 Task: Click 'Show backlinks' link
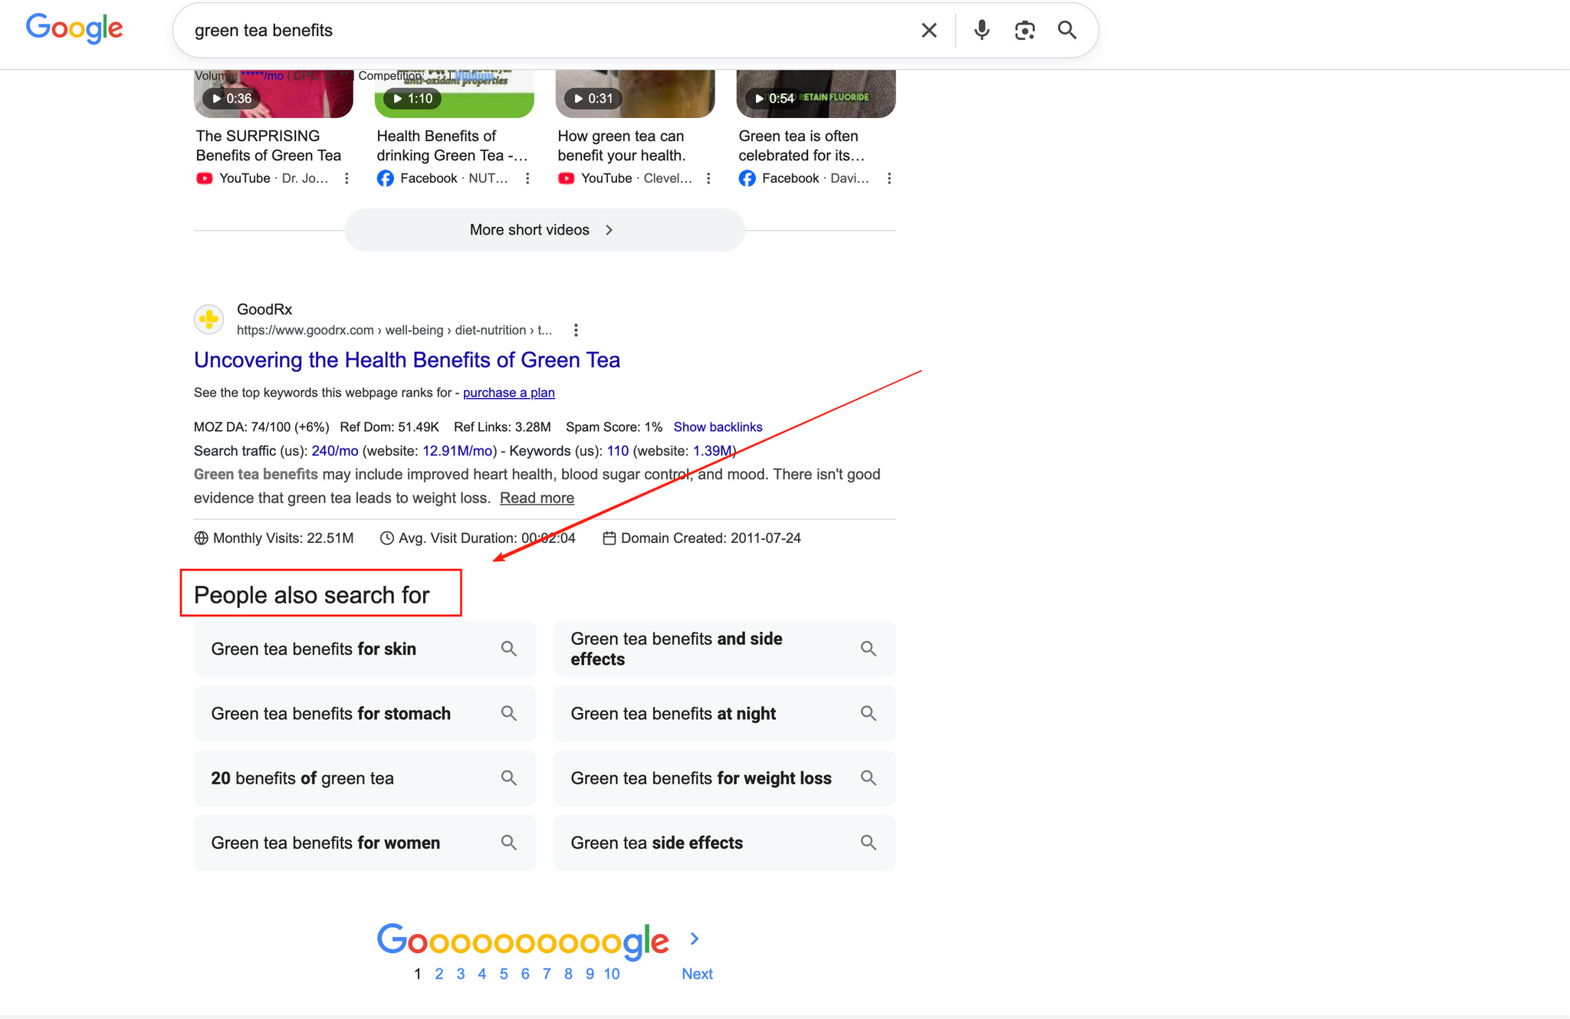click(718, 427)
